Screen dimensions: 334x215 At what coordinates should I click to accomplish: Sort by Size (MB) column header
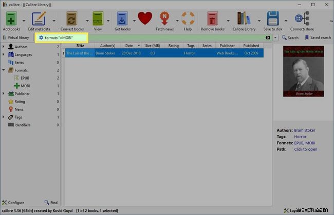[x=153, y=46]
